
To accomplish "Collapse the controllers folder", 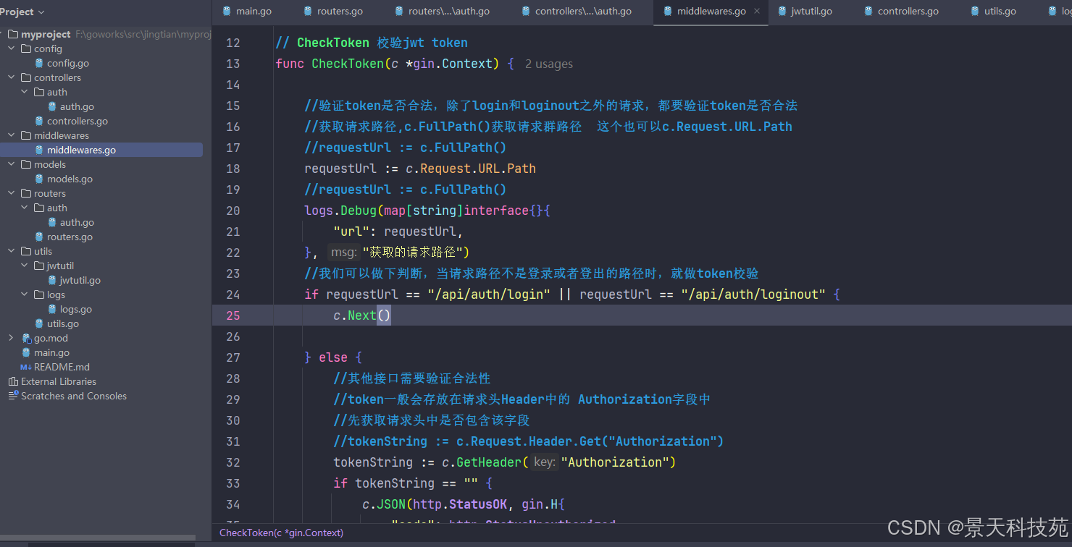I will click(11, 77).
